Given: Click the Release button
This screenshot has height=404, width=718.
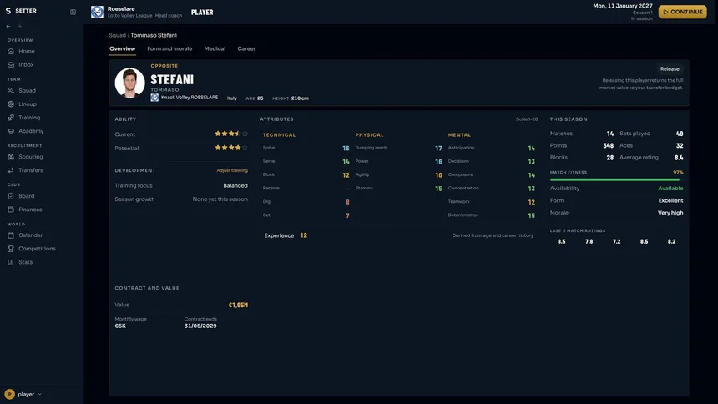Looking at the screenshot, I should (x=670, y=69).
